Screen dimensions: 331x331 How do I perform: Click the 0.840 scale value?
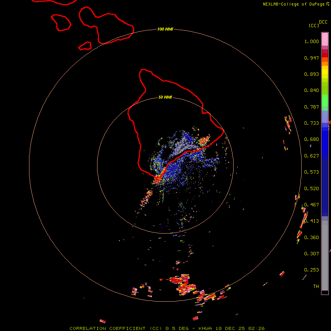coord(312,90)
